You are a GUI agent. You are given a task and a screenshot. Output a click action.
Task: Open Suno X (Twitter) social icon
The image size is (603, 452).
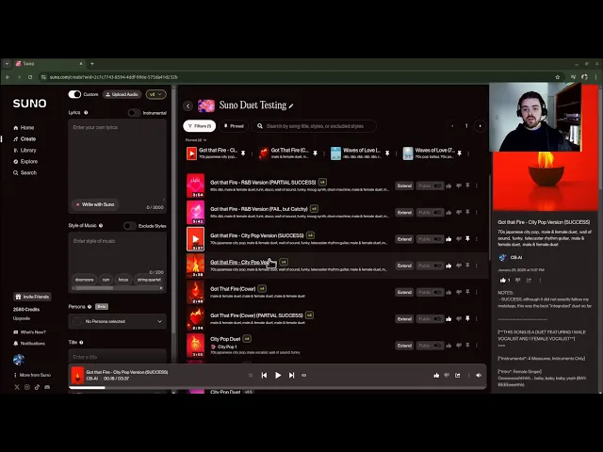[17, 387]
